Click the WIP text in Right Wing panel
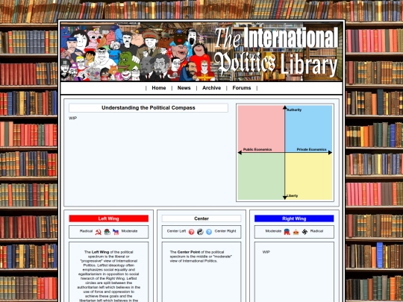The height and width of the screenshot is (302, 403). pos(266,252)
